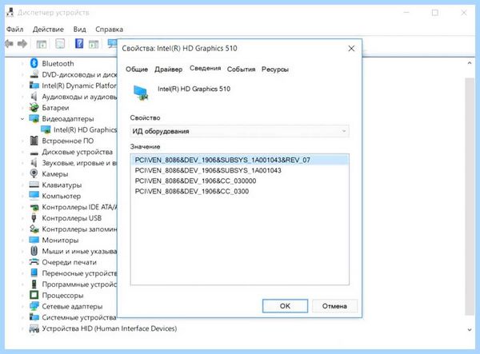480x354 pixels.
Task: Click the Bluetooth category icon
Action: [x=34, y=63]
